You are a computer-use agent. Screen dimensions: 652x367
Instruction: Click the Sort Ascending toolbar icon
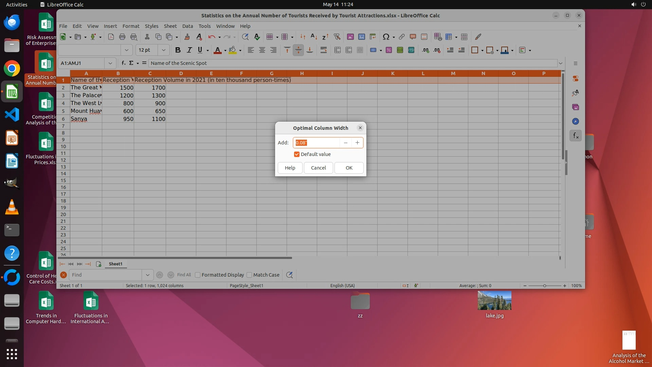point(314,37)
